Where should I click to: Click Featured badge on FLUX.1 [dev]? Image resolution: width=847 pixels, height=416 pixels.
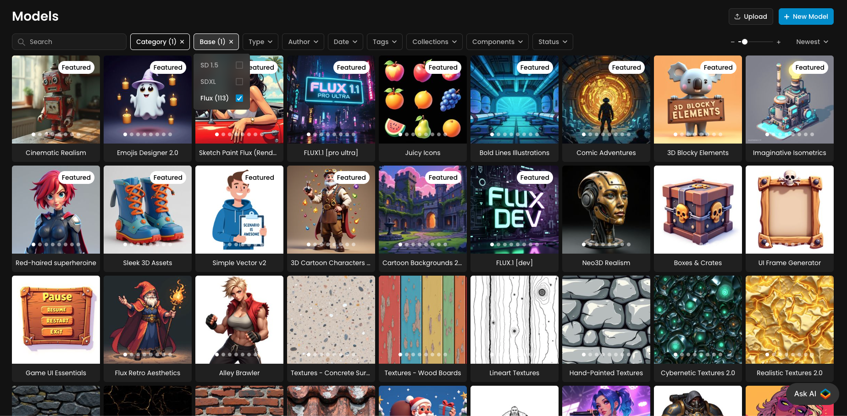click(535, 177)
